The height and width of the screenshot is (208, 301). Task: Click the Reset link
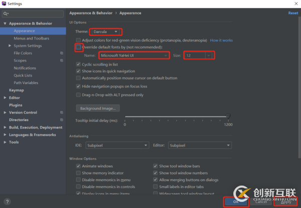(x=293, y=13)
